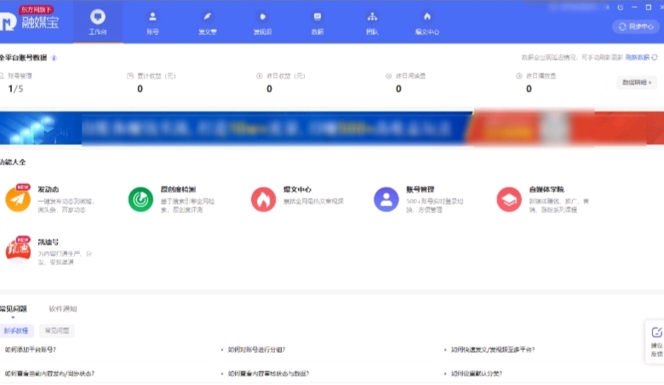Viewport: 664px width, 385px height.
Task: Select the bold 常见问题 section tab
Action: coord(13,308)
